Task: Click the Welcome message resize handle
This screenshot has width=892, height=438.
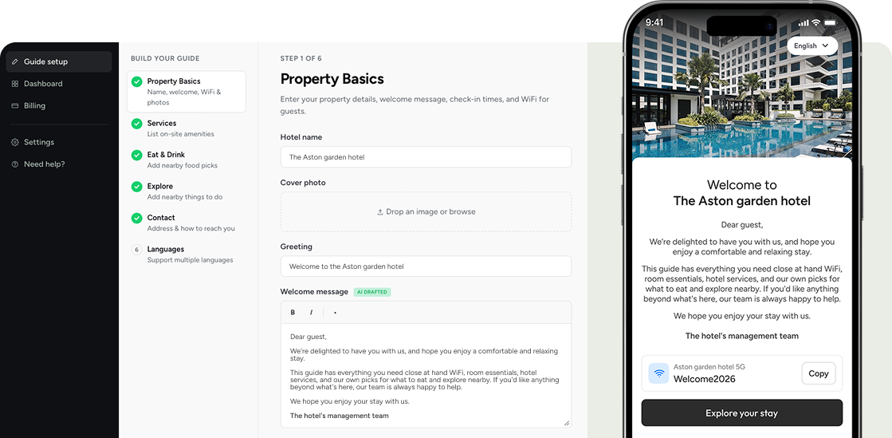Action: pyautogui.click(x=567, y=423)
